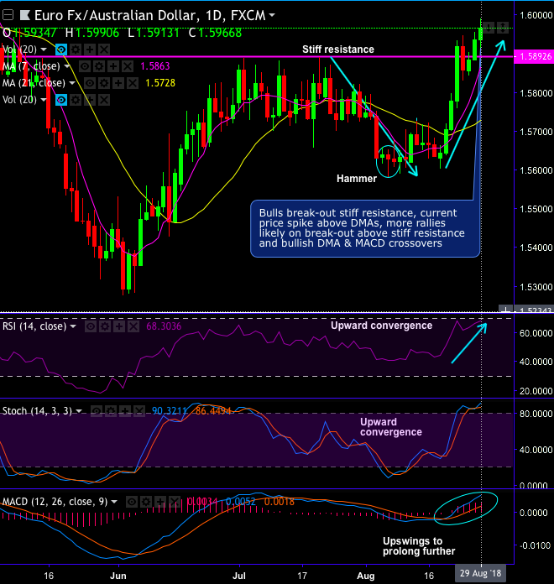Image resolution: width=554 pixels, height=584 pixels.
Task: Open gear settings of MA (7, close)
Action: [99, 66]
